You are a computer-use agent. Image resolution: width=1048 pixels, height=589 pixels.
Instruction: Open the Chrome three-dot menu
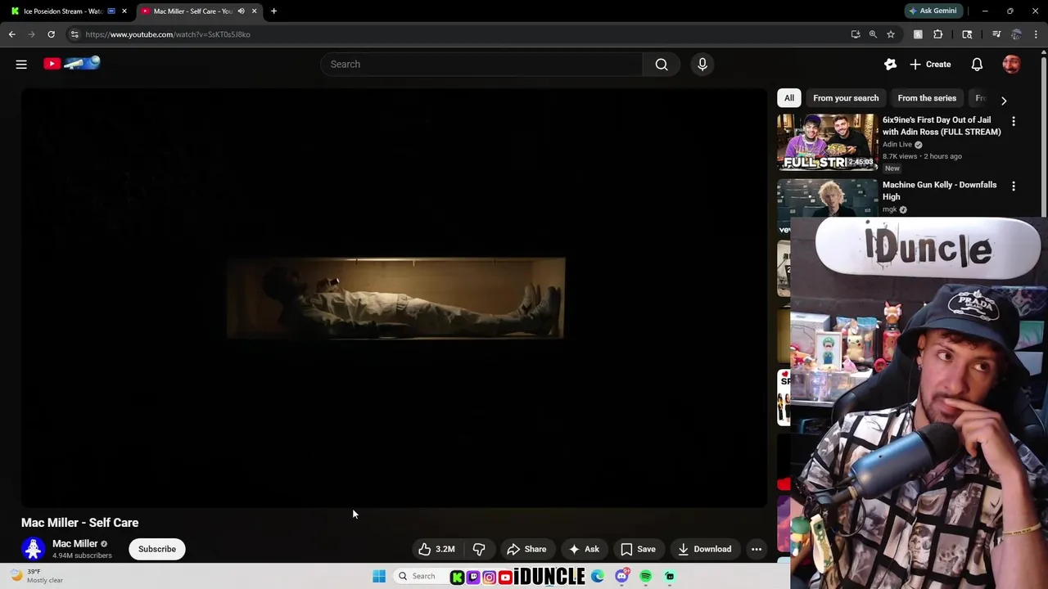1036,34
